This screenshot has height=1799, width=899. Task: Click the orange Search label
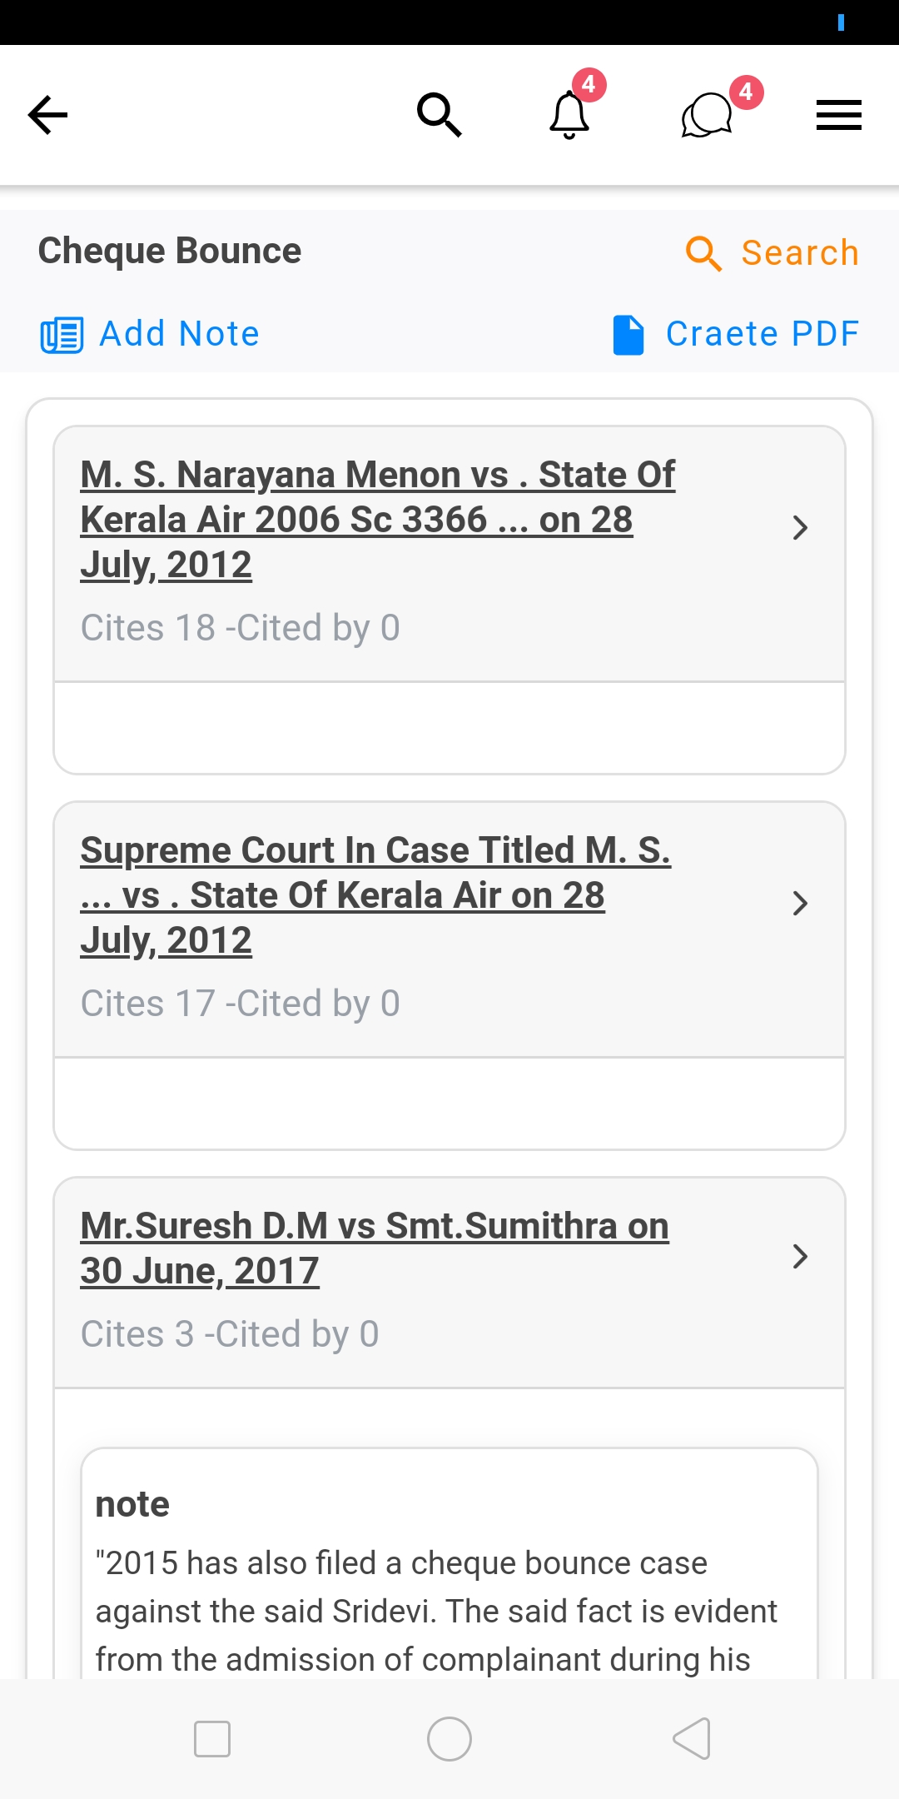(800, 253)
